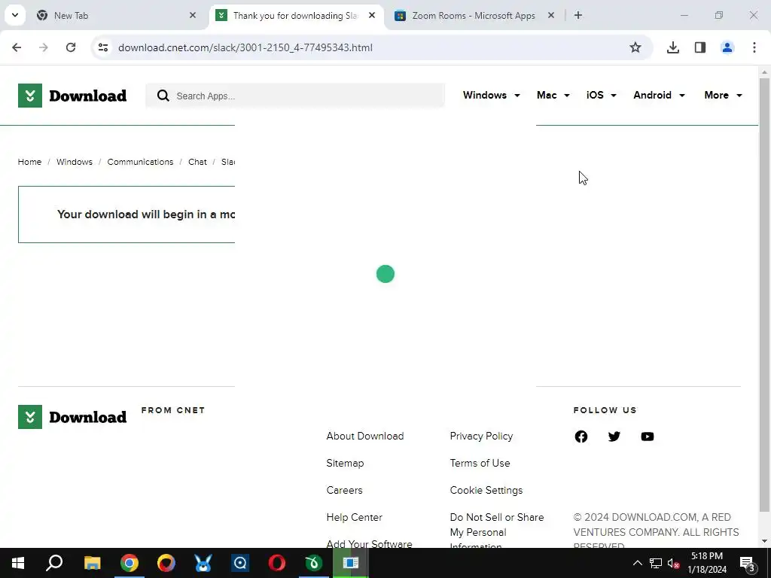The image size is (771, 578).
Task: Open the notification center
Action: coord(748,564)
